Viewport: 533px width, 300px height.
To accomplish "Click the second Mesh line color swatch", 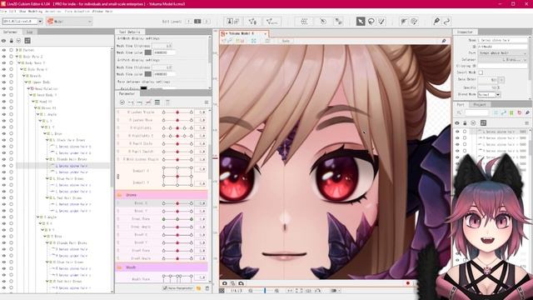I will point(148,74).
